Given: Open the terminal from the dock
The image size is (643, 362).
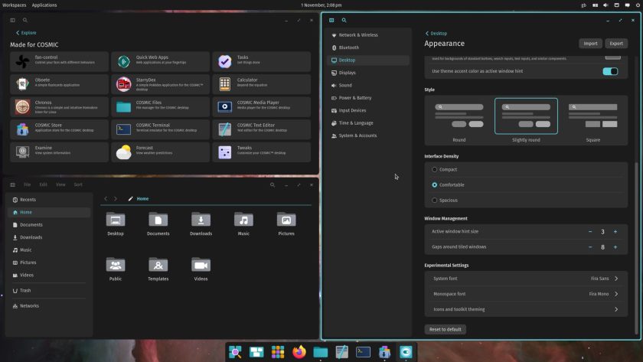Looking at the screenshot, I should point(363,352).
